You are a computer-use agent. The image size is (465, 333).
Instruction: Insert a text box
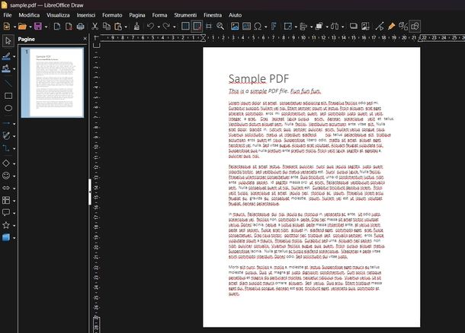(x=246, y=27)
